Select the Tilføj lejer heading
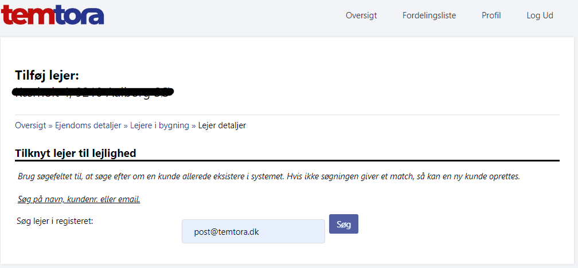Screen dimensions: 578x268 pyautogui.click(x=47, y=76)
